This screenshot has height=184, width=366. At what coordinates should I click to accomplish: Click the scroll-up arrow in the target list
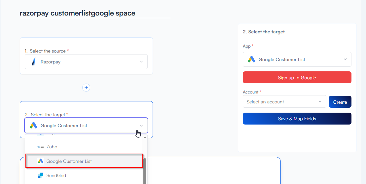tap(145, 137)
